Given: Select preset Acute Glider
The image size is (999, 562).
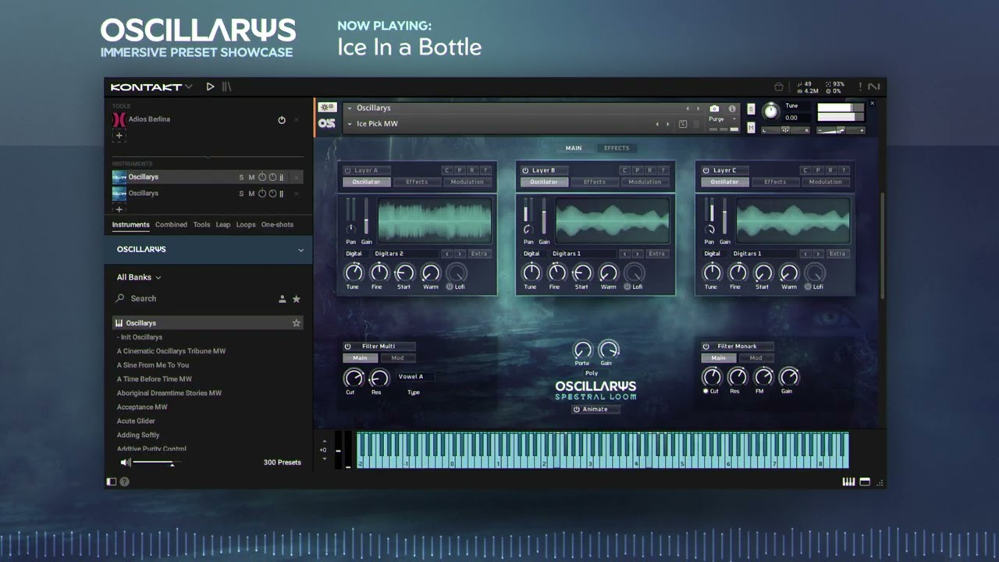Looking at the screenshot, I should pyautogui.click(x=136, y=421).
